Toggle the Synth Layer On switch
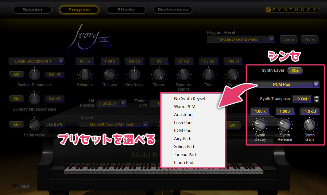 295,71
